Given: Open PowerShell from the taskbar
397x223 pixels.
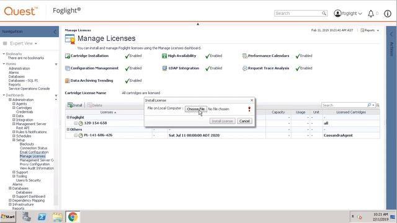Looking at the screenshot, I should (x=42, y=217).
